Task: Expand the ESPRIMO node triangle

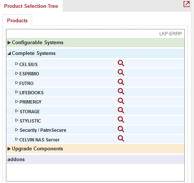Action: [x=17, y=73]
